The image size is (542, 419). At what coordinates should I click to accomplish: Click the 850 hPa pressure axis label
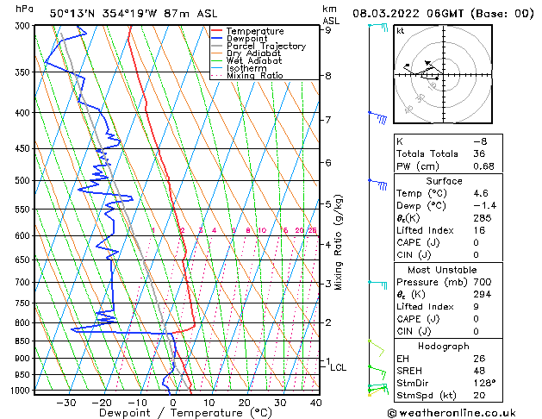coord(24,341)
